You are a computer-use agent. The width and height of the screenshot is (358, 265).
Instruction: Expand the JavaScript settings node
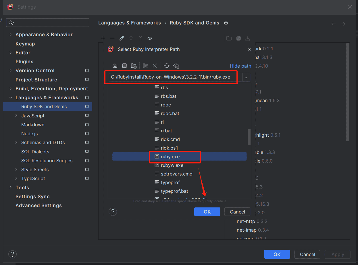[x=16, y=116]
